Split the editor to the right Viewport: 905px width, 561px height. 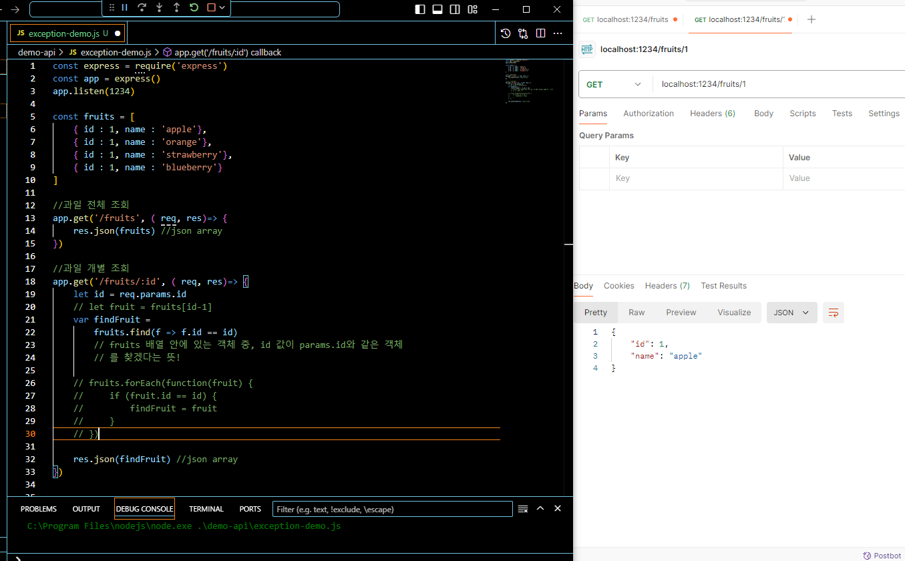[x=540, y=33]
